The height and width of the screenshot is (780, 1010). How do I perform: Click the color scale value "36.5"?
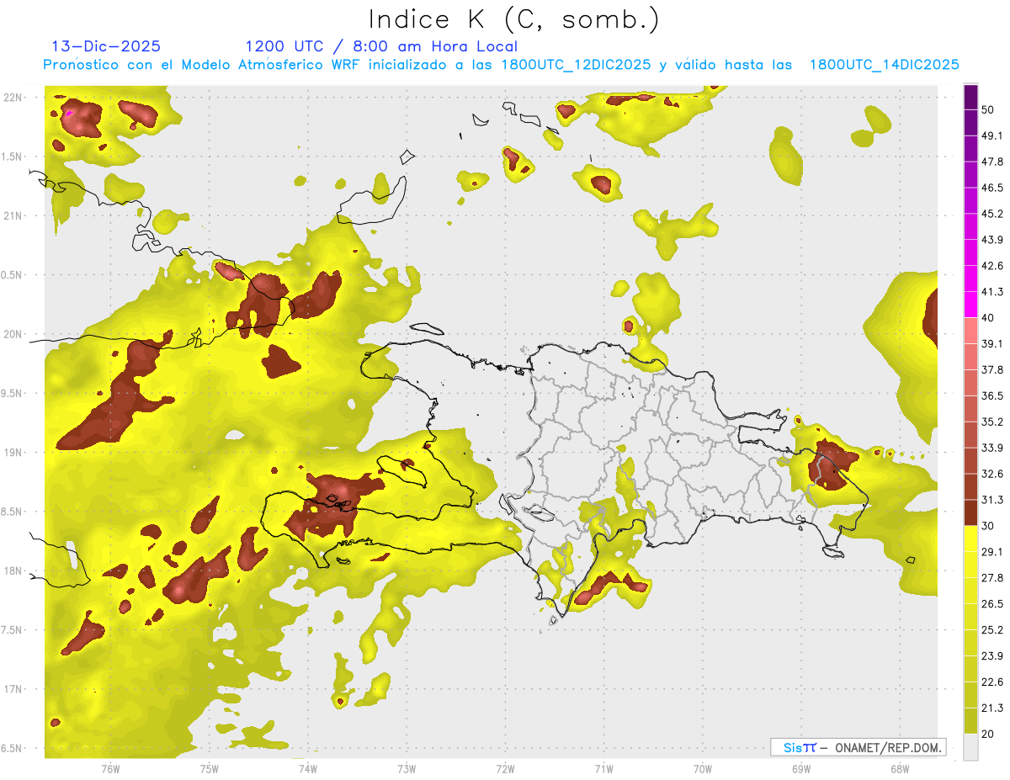click(992, 395)
